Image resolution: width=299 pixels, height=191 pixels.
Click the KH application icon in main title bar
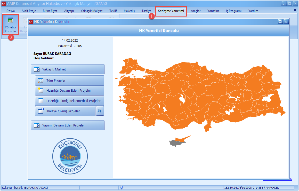point(3,4)
